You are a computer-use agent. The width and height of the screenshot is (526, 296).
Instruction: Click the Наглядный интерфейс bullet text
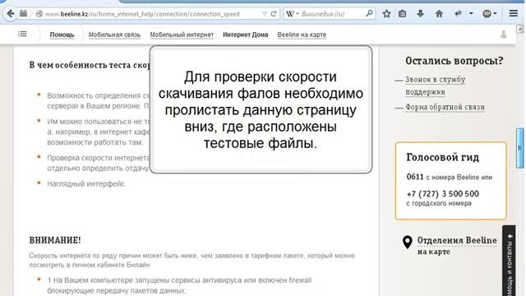point(85,184)
